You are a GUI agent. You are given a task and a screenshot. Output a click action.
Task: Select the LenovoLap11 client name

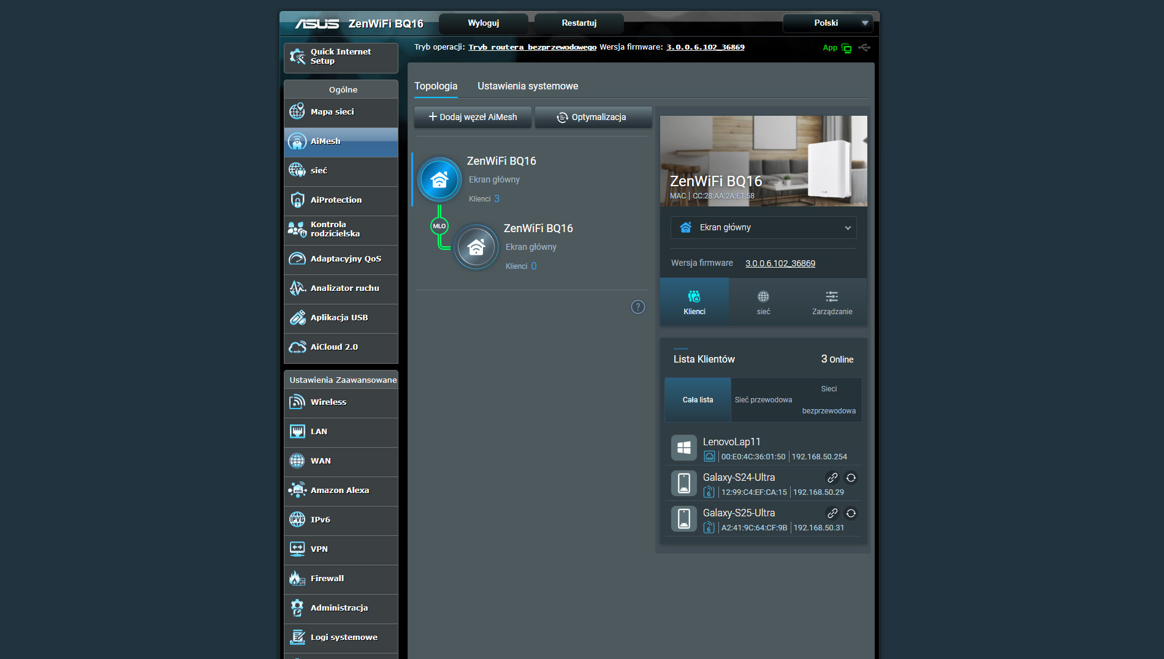[x=732, y=442]
